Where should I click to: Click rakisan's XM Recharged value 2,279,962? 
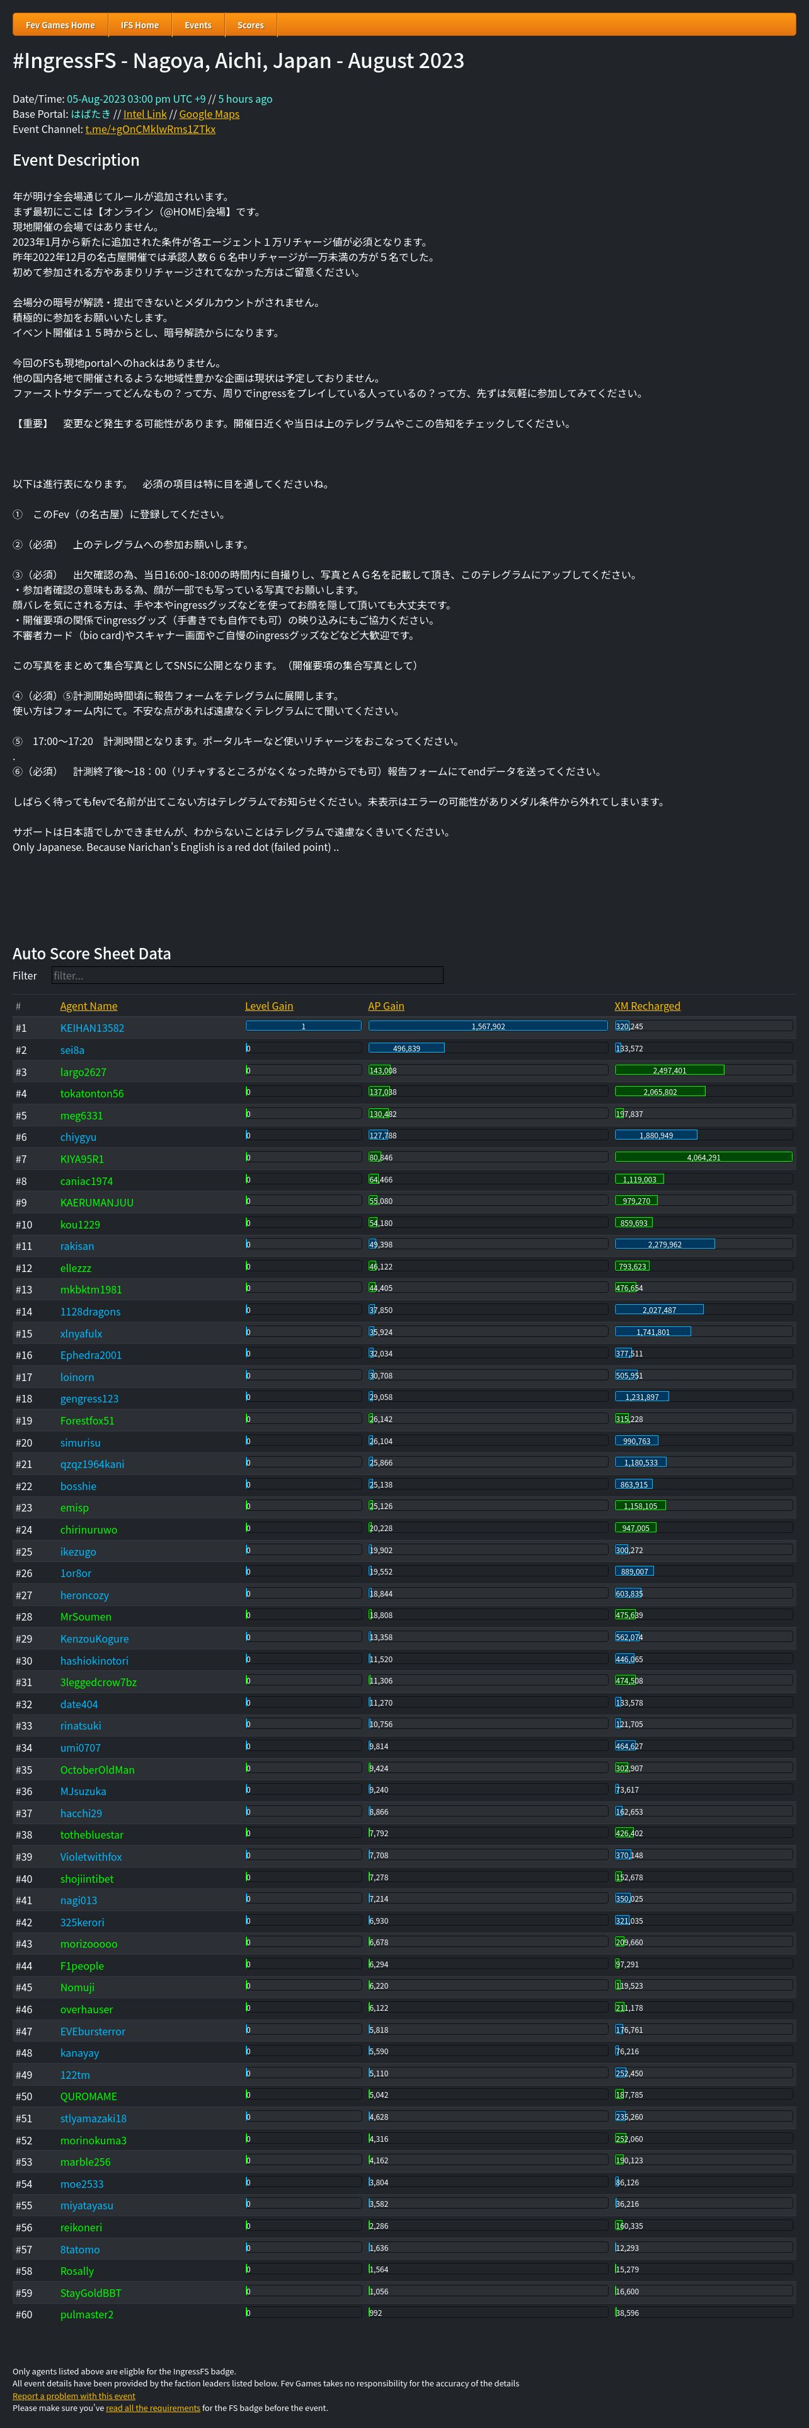tap(665, 1244)
